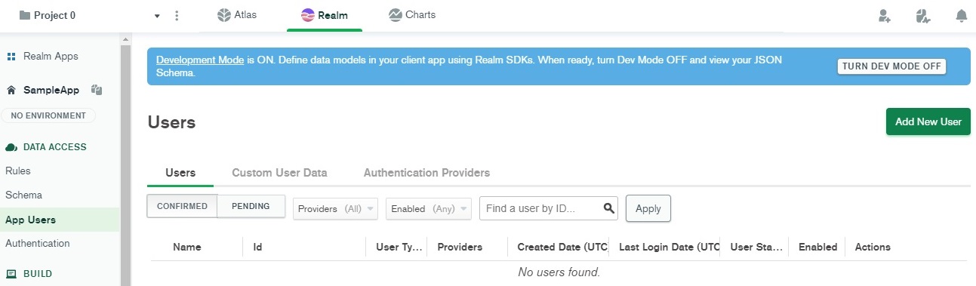Go to Realm Apps in the sidebar
976x286 pixels.
pyautogui.click(x=51, y=57)
